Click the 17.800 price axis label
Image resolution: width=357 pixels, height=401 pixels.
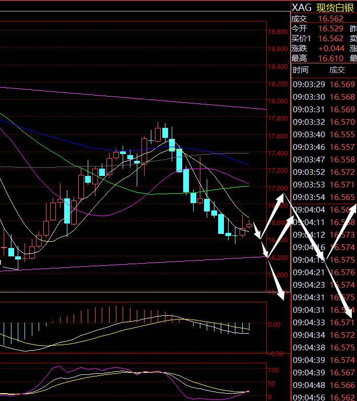pos(278,119)
